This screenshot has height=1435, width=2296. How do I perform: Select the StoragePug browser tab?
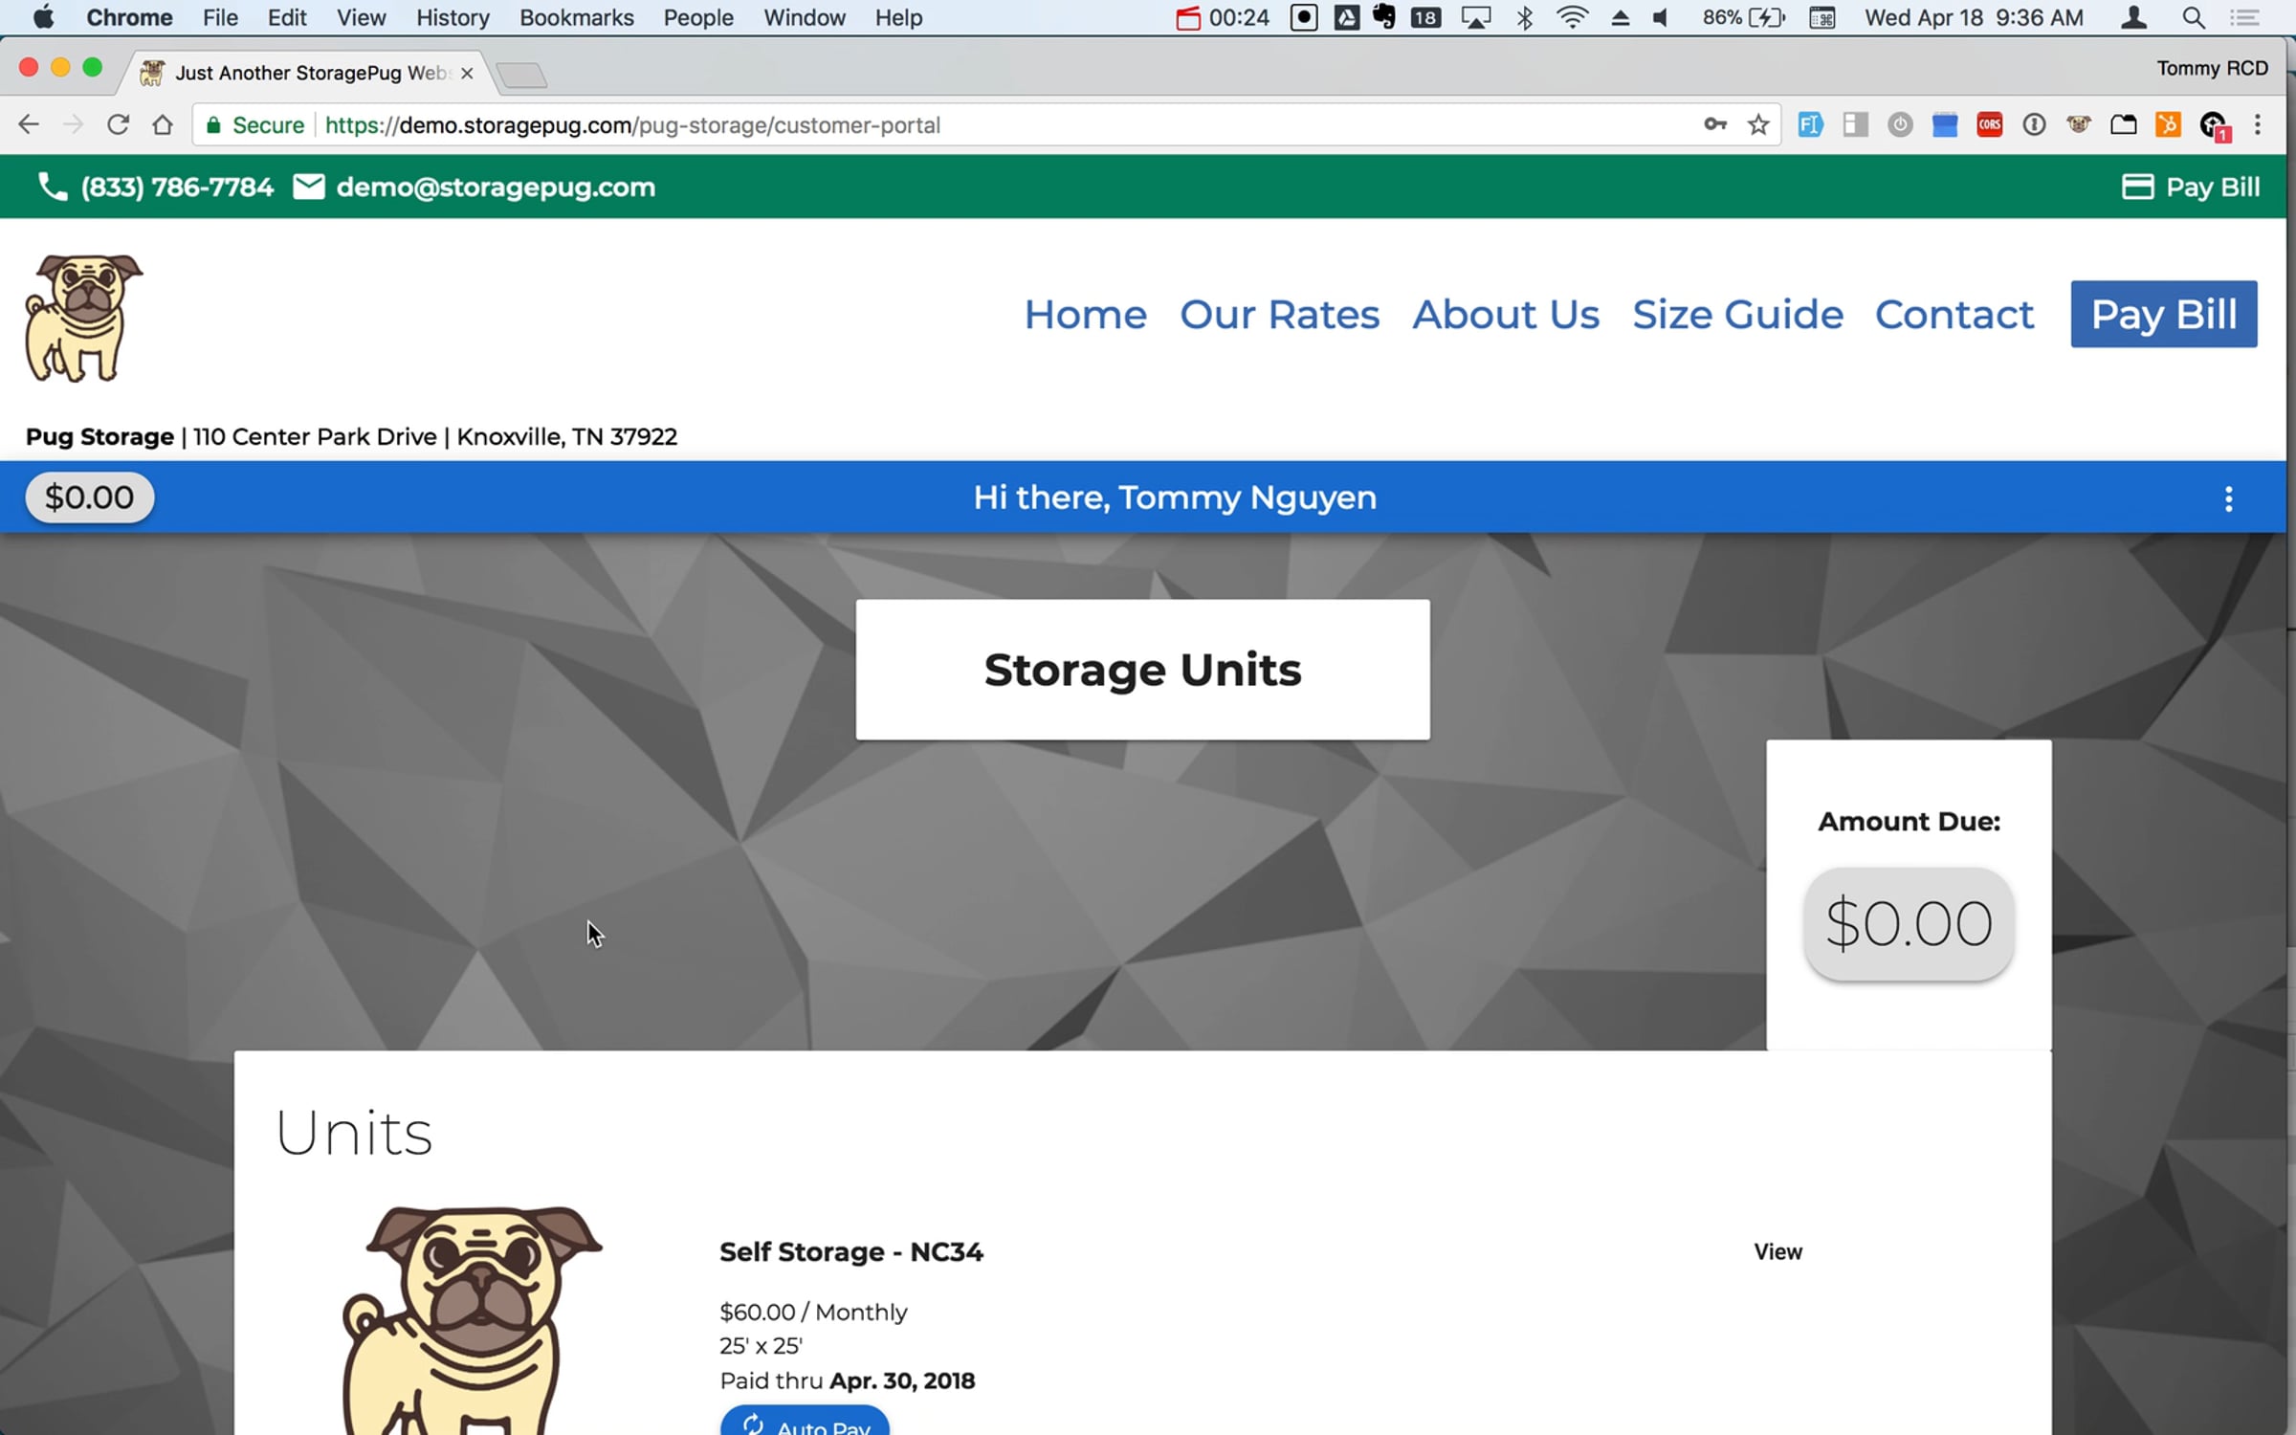click(x=306, y=73)
